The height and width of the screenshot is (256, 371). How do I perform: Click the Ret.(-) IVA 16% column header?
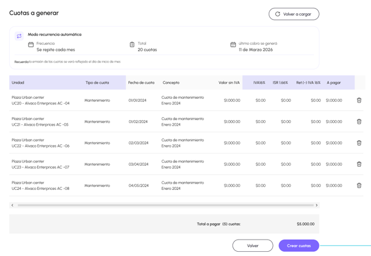click(x=308, y=83)
